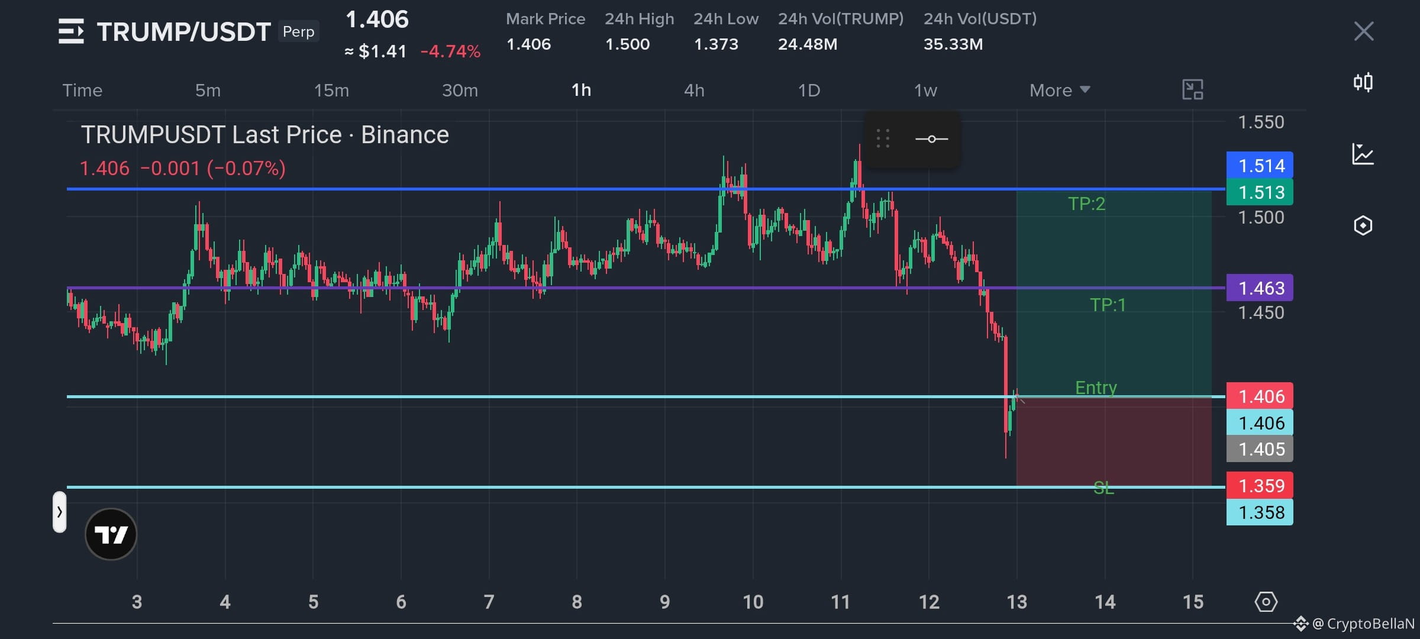The width and height of the screenshot is (1420, 639).
Task: Select the 15m timeframe
Action: coord(331,91)
